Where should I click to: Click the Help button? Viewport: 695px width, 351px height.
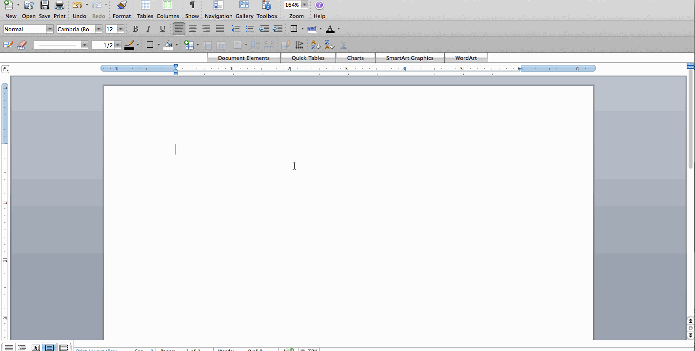click(319, 5)
